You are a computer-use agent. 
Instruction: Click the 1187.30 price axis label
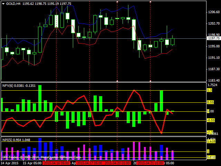(x=214, y=69)
